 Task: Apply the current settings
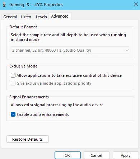pyautogui.click(x=126, y=155)
